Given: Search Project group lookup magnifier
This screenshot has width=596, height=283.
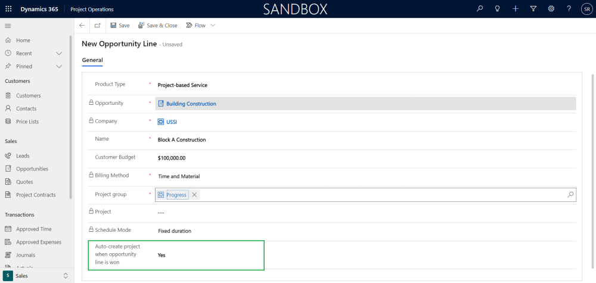Looking at the screenshot, I should click(x=570, y=195).
